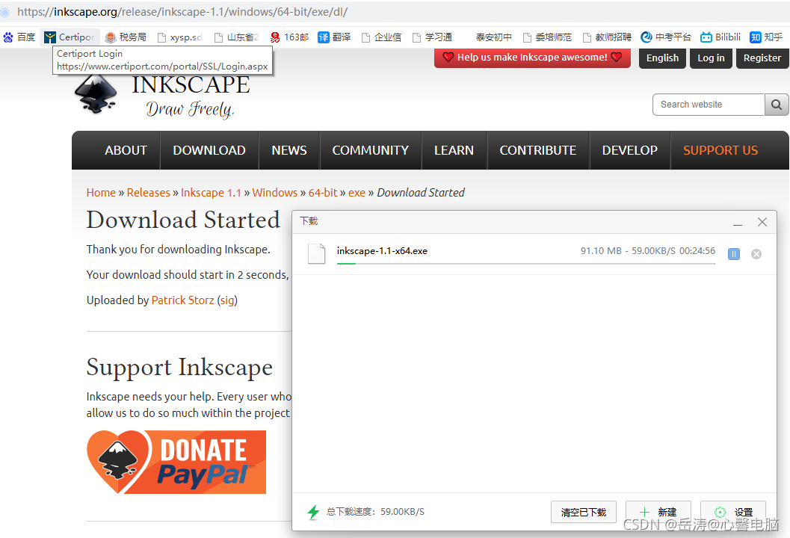This screenshot has height=538, width=790.
Task: Open the 163邮 mail bookmark
Action: tap(289, 37)
